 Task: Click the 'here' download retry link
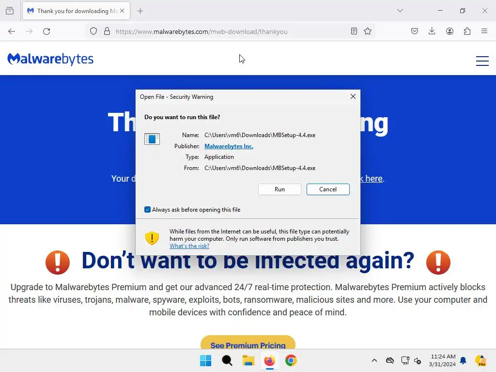pyautogui.click(x=373, y=179)
